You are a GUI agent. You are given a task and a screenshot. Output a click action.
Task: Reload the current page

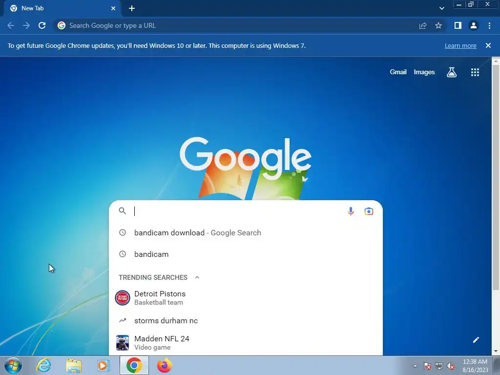point(42,25)
